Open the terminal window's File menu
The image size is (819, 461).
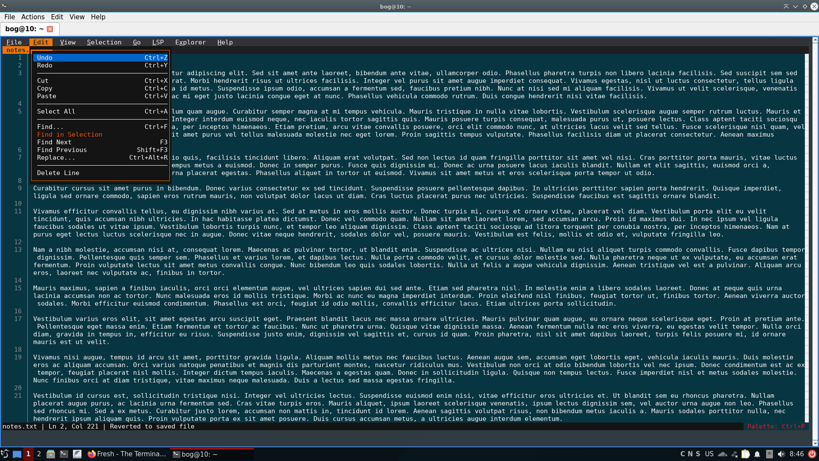10,17
